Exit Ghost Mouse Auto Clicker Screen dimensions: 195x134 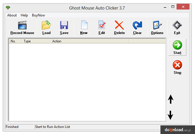(x=177, y=28)
